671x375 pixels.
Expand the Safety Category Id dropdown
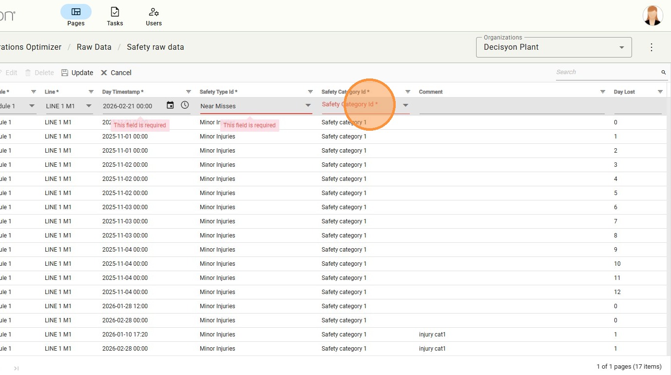tap(405, 105)
